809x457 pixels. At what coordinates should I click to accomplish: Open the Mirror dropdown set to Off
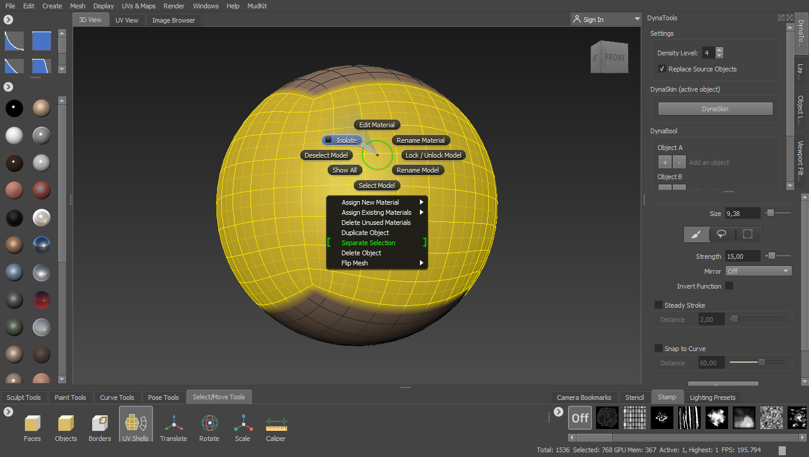tap(758, 271)
